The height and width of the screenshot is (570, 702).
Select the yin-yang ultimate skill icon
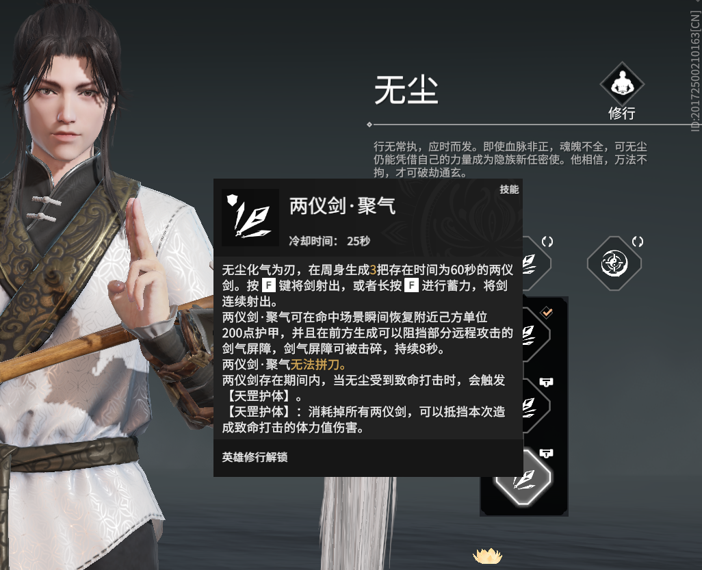tap(614, 263)
